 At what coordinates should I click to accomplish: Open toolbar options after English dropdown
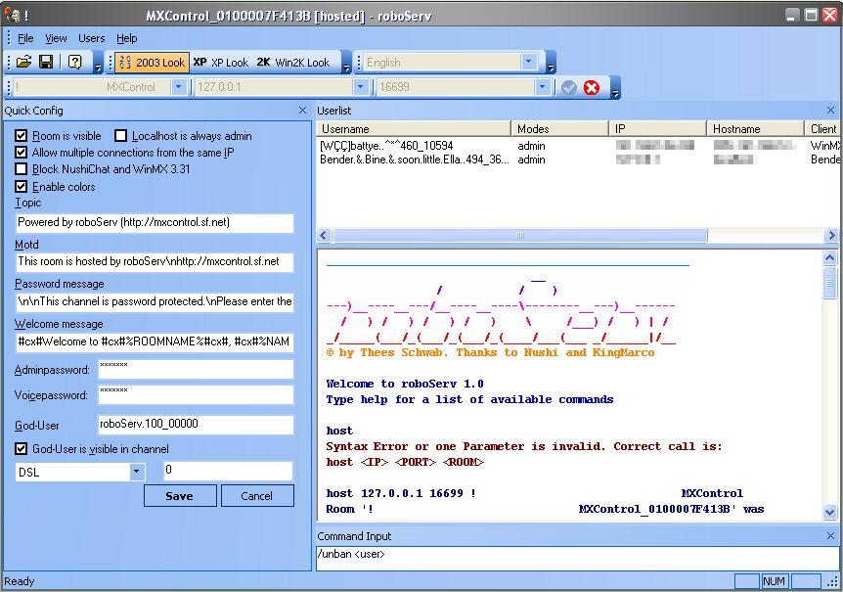[551, 63]
